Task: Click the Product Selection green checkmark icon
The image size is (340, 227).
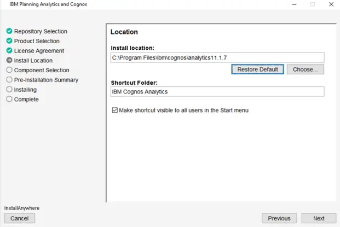Action: [9, 40]
